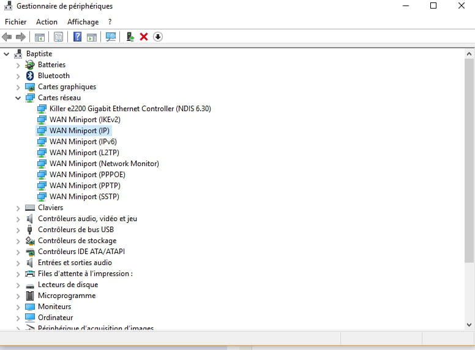Select WAN Miniport (PPPOE) device
This screenshot has width=475, height=350.
(87, 175)
